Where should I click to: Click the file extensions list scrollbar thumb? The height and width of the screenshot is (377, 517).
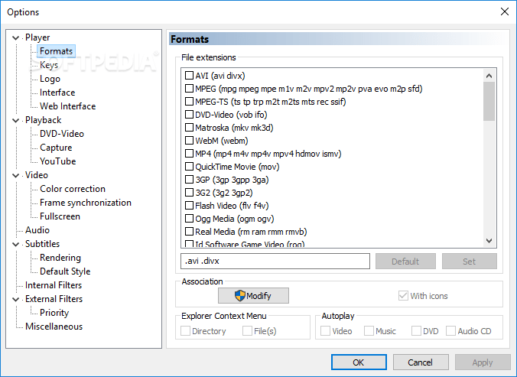489,102
